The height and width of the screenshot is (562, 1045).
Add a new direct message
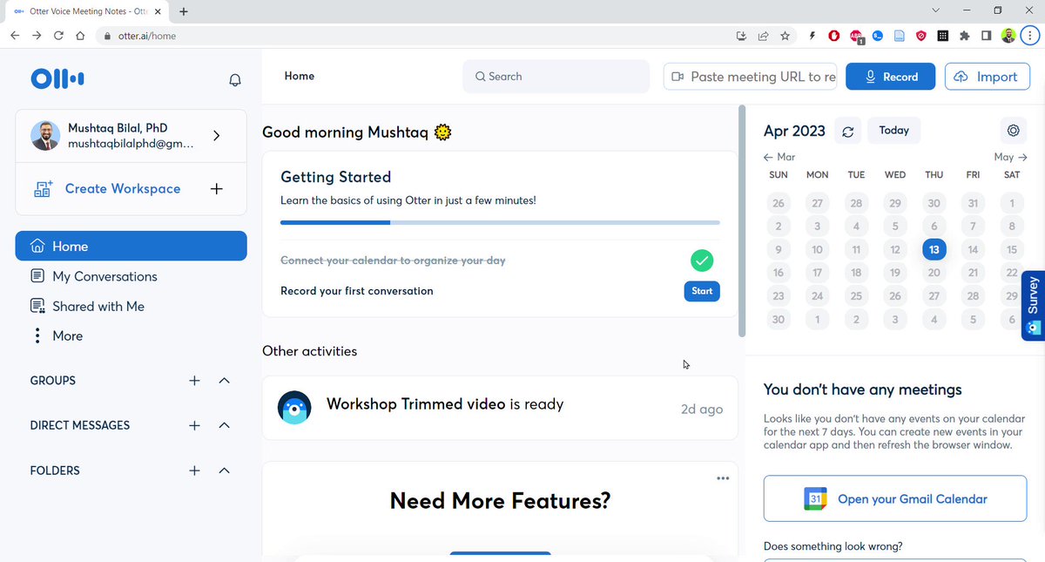click(194, 425)
